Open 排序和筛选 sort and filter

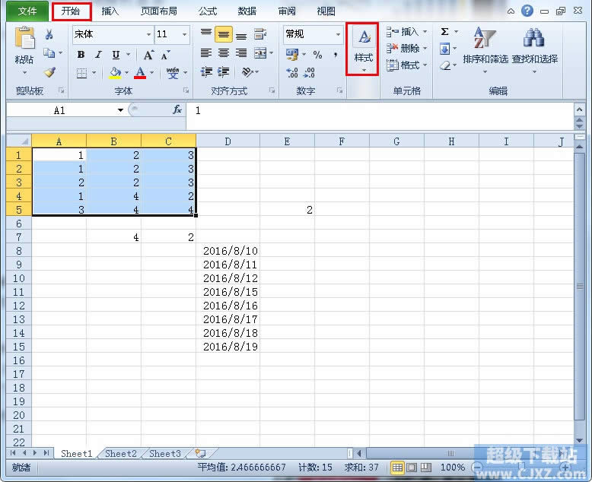point(485,49)
